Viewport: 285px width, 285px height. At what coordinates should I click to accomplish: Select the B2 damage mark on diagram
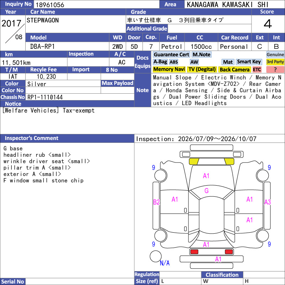coord(156,202)
